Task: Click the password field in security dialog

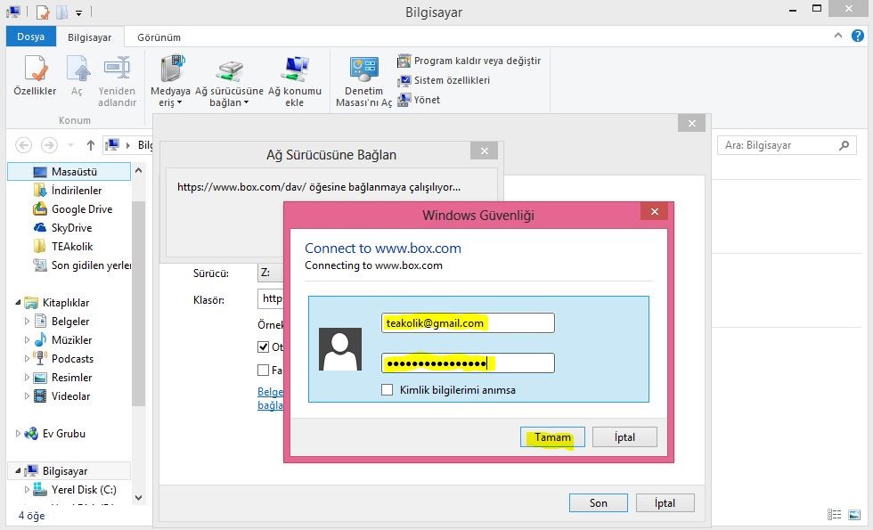Action: click(x=468, y=363)
